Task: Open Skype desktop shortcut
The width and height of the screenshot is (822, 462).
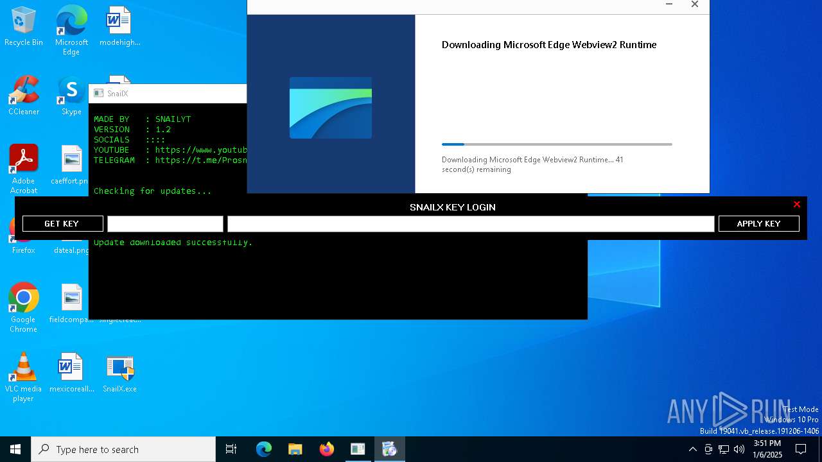Action: click(x=71, y=96)
